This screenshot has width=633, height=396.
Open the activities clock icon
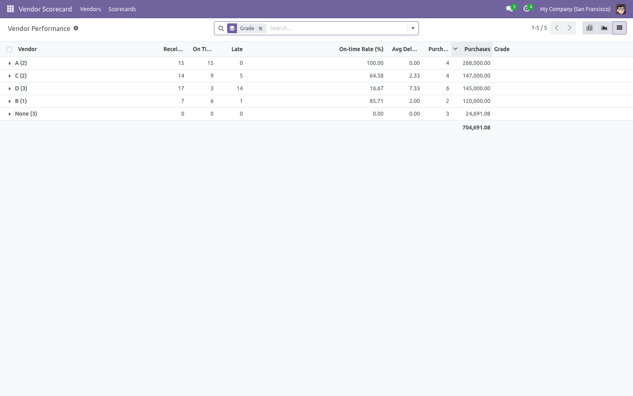(526, 9)
